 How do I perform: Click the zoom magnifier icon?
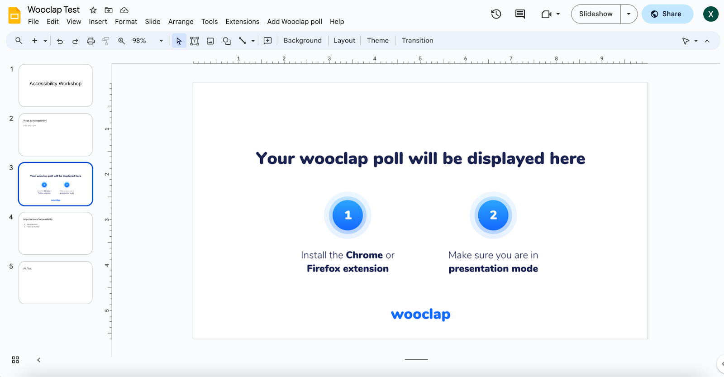121,41
